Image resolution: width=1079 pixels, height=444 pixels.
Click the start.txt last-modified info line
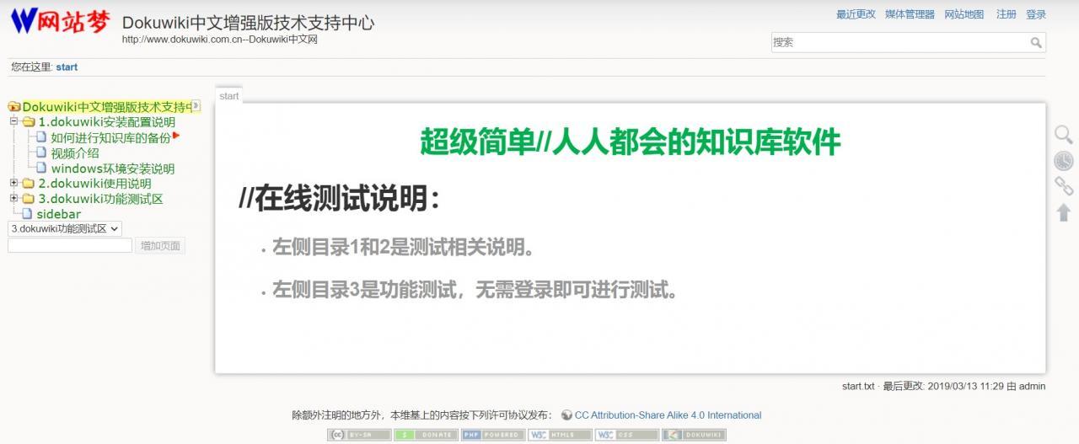click(943, 387)
